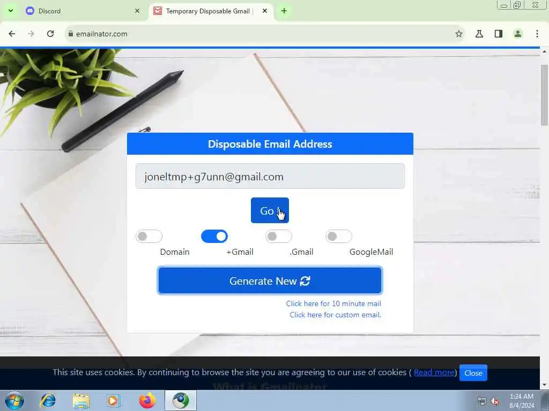The width and height of the screenshot is (549, 411).
Task: Reload the emailnator page
Action: pos(50,34)
